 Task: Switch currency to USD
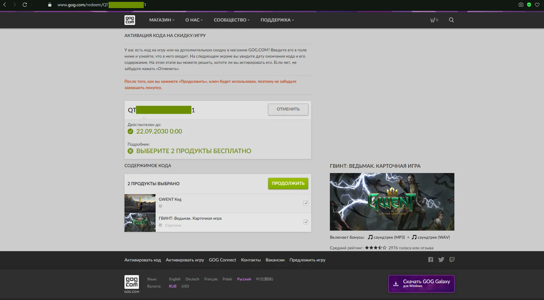click(185, 286)
